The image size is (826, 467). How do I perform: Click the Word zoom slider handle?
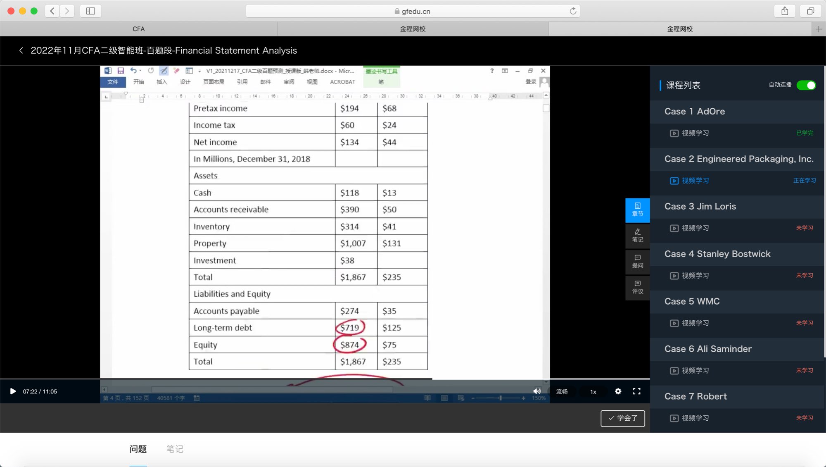point(500,398)
